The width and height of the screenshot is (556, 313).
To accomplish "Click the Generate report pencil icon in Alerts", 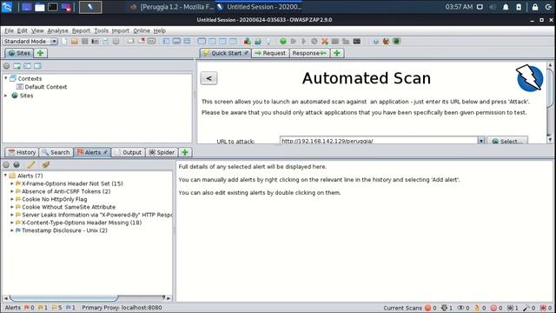I will pyautogui.click(x=31, y=164).
